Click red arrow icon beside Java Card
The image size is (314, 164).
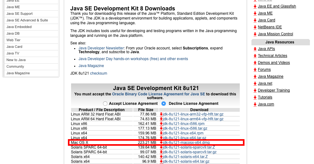[255, 20]
